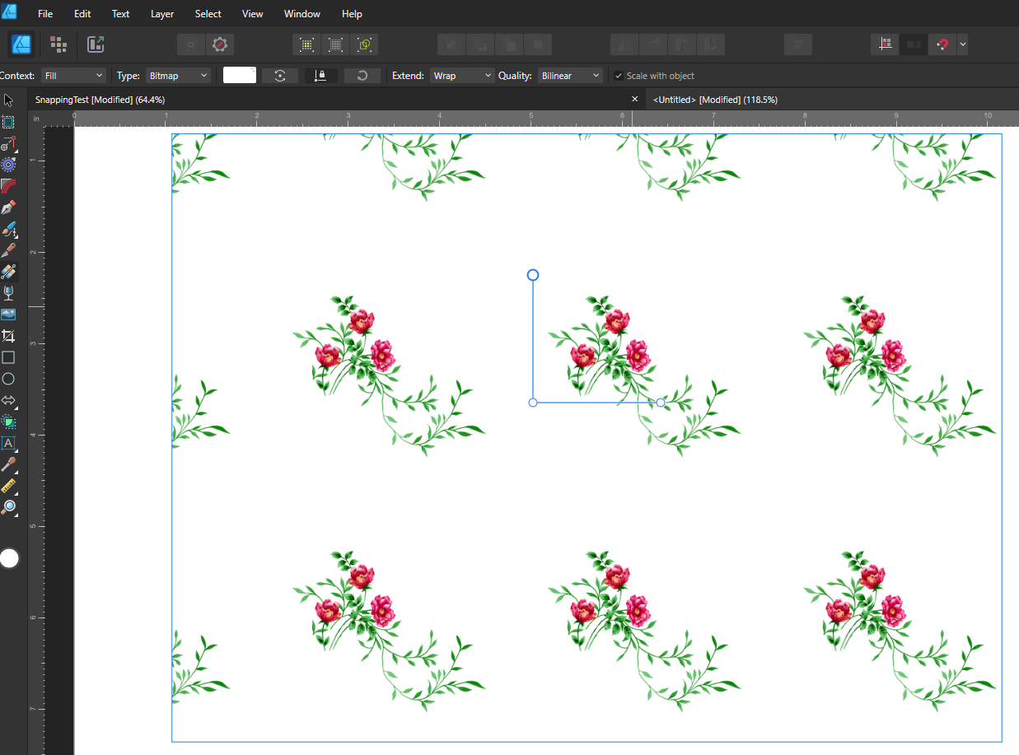Open the Layer menu
Image resolution: width=1019 pixels, height=755 pixels.
coord(161,13)
